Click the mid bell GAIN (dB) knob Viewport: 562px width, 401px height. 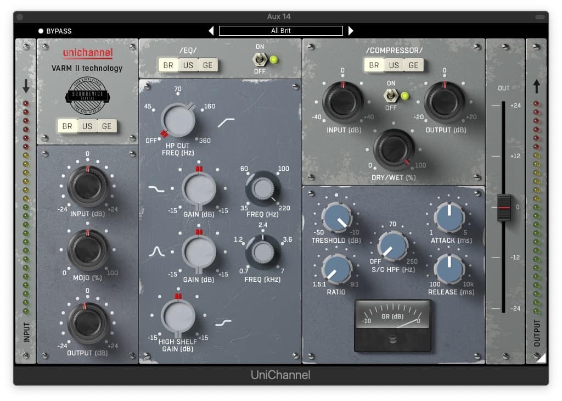pos(199,252)
